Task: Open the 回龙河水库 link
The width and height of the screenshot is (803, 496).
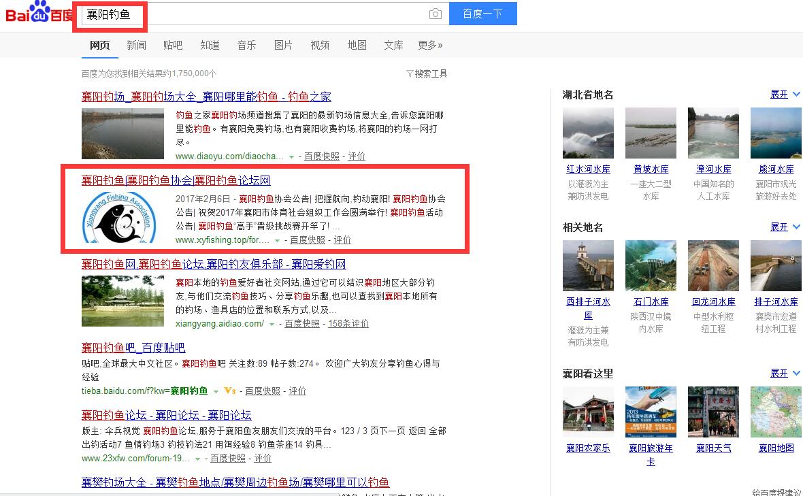Action: click(713, 302)
